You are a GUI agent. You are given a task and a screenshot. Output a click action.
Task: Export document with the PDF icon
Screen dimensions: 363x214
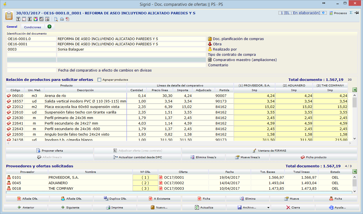(67, 19)
